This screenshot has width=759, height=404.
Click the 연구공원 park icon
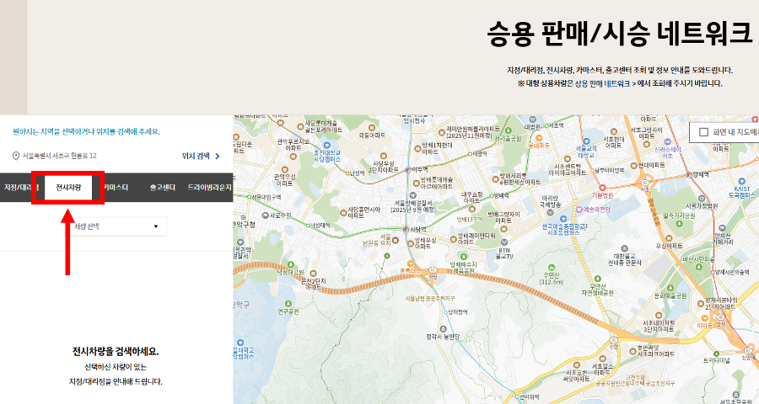tap(288, 305)
